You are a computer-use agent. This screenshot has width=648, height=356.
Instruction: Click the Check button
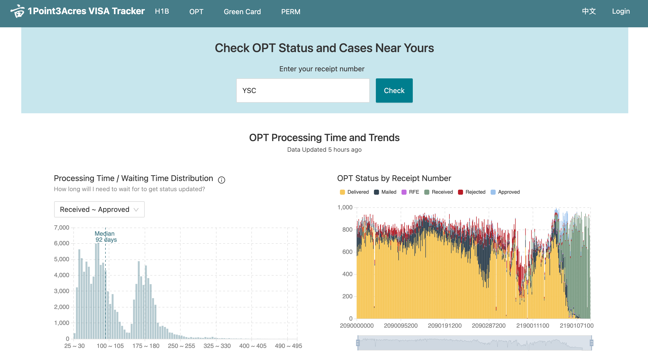tap(394, 91)
